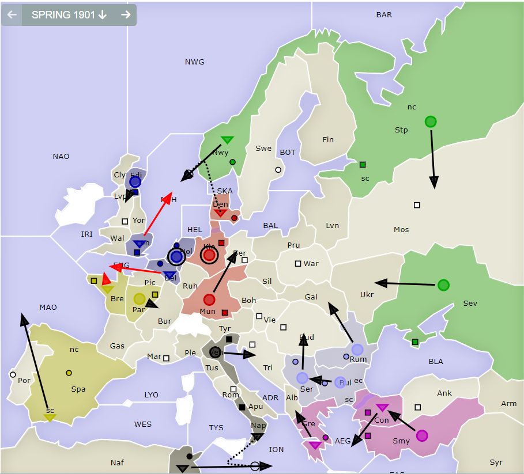Click the Fin territory label

tap(328, 139)
